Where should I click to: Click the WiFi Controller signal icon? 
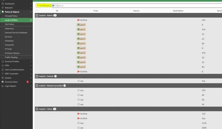click(3, 74)
